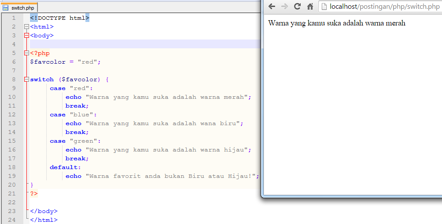Click the case "blue": statement

coord(73,115)
